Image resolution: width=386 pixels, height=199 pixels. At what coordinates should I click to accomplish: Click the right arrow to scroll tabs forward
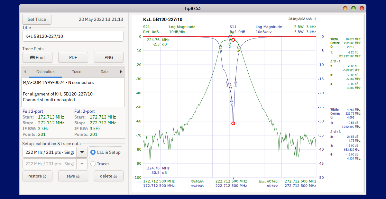(x=121, y=71)
